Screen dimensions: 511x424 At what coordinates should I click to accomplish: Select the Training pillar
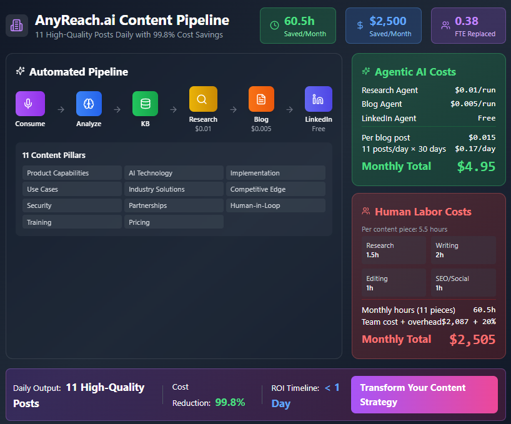[72, 222]
